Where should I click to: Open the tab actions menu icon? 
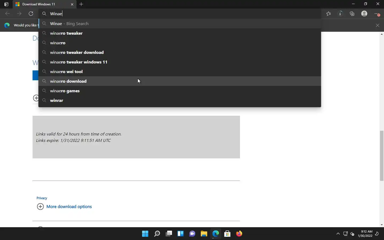pos(6,4)
